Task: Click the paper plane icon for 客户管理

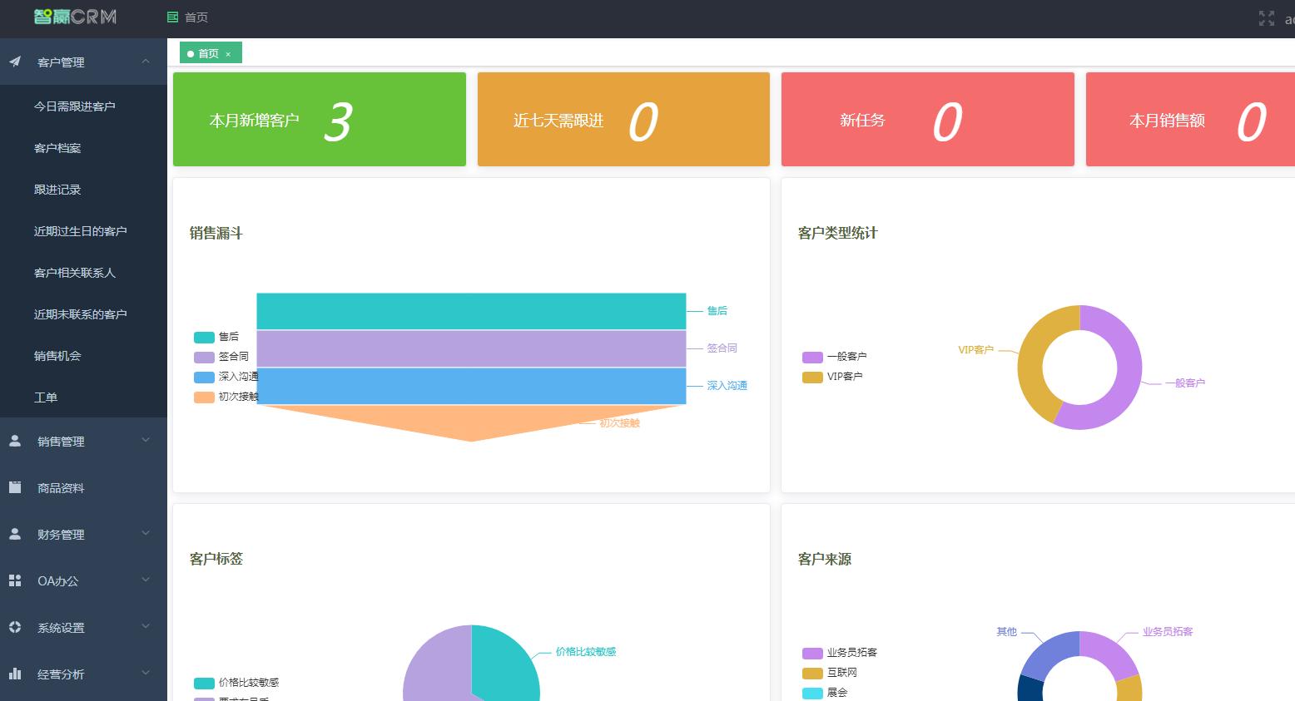Action: pos(15,62)
